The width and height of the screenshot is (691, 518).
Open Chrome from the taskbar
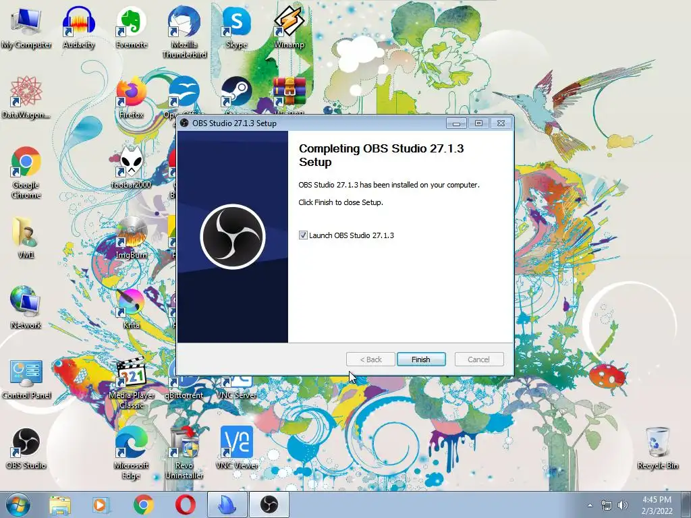point(143,505)
